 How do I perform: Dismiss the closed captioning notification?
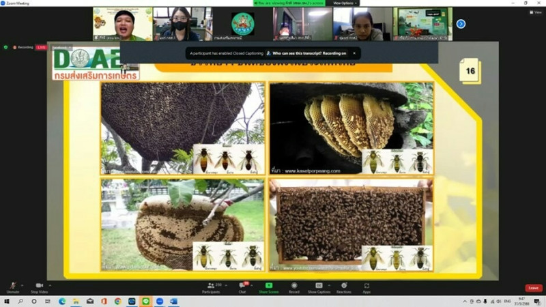(x=354, y=53)
